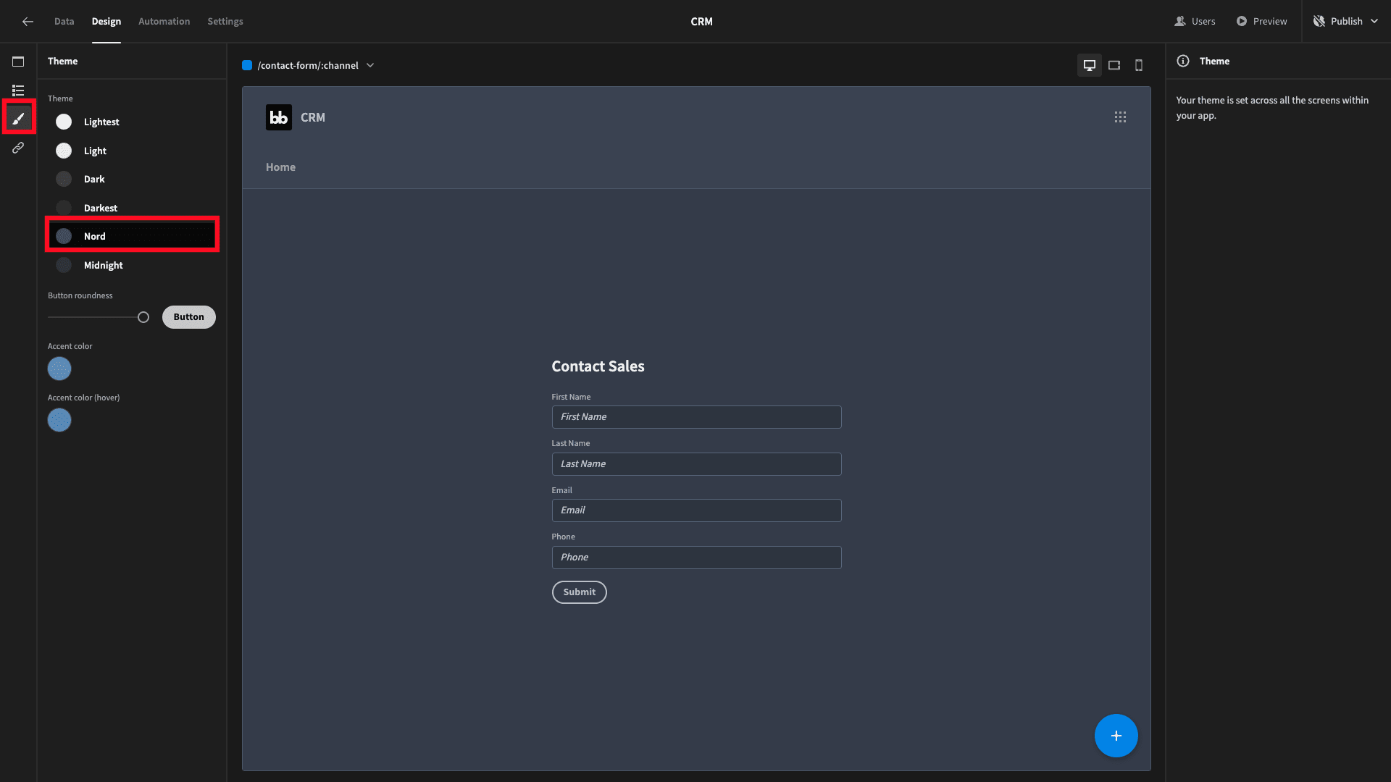Viewport: 1391px width, 782px height.
Task: Adjust the Button roundness slider handle
Action: coord(143,317)
